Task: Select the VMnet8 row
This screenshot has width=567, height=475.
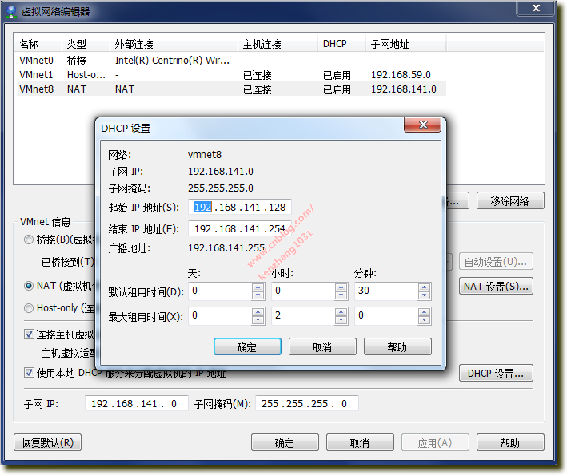Action: pos(231,89)
